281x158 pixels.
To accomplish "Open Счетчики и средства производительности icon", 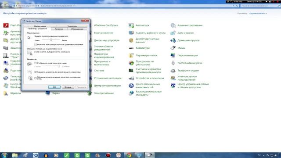I will [x=131, y=70].
